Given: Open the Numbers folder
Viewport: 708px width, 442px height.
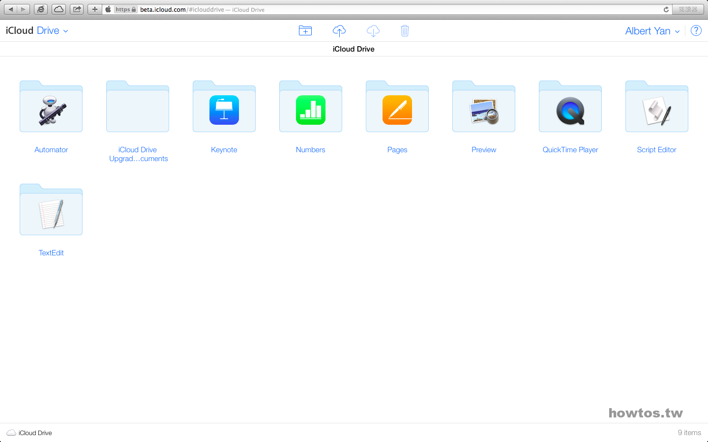Looking at the screenshot, I should [311, 107].
